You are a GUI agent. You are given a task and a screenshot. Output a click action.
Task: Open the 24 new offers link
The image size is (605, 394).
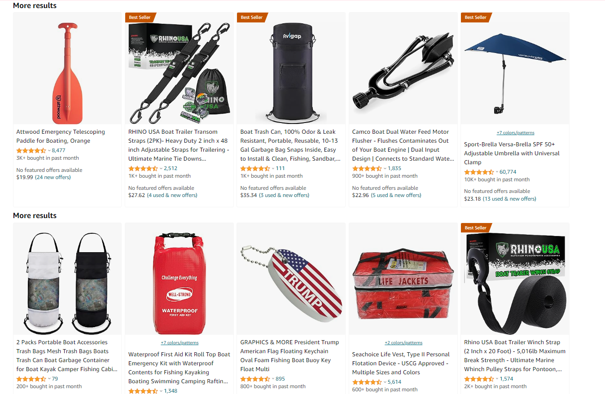coord(53,177)
